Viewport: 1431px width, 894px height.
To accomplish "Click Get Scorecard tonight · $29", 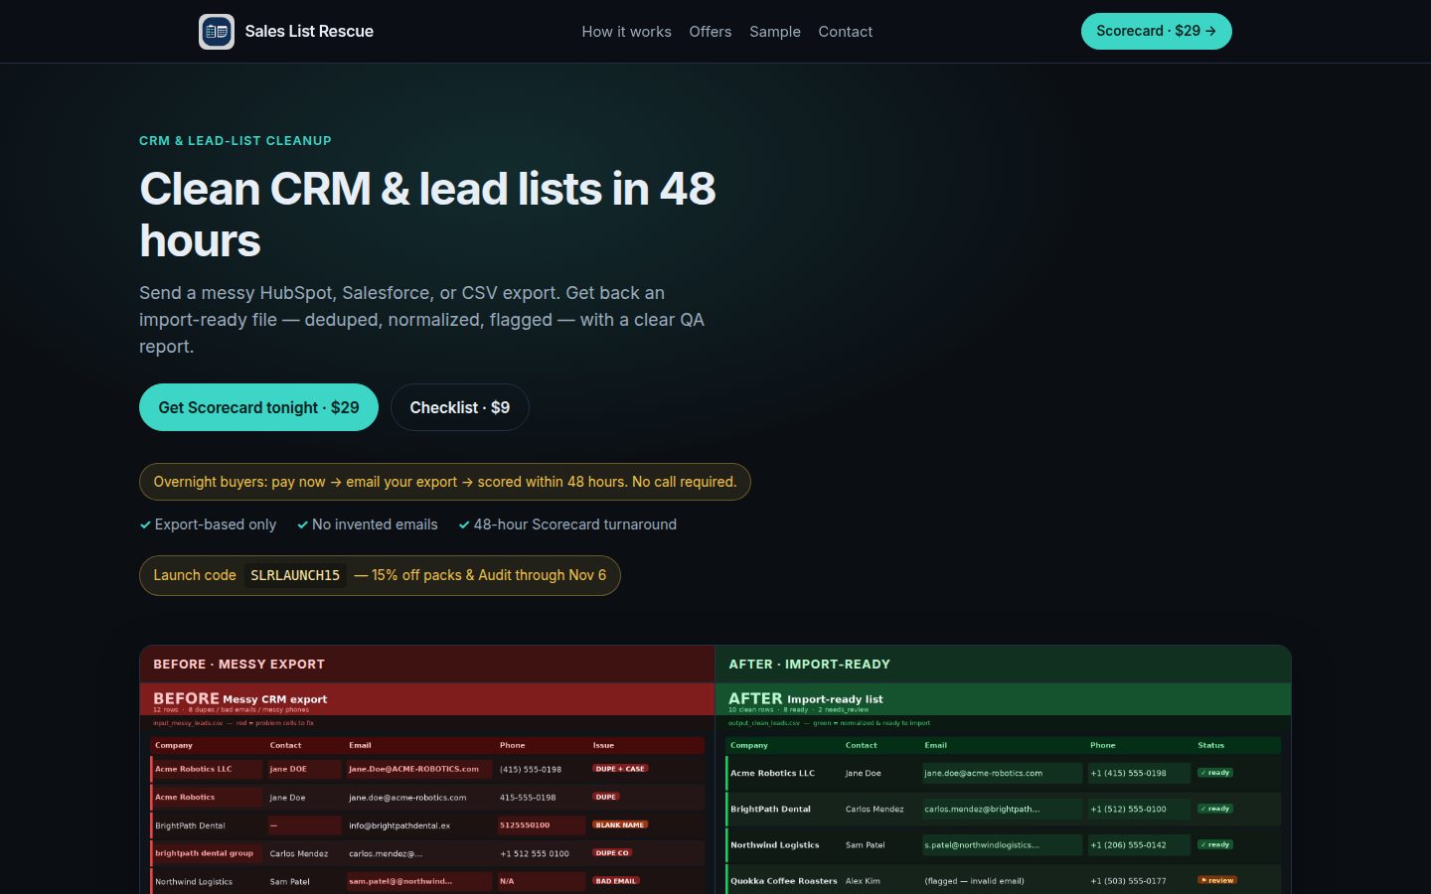I will pyautogui.click(x=258, y=407).
